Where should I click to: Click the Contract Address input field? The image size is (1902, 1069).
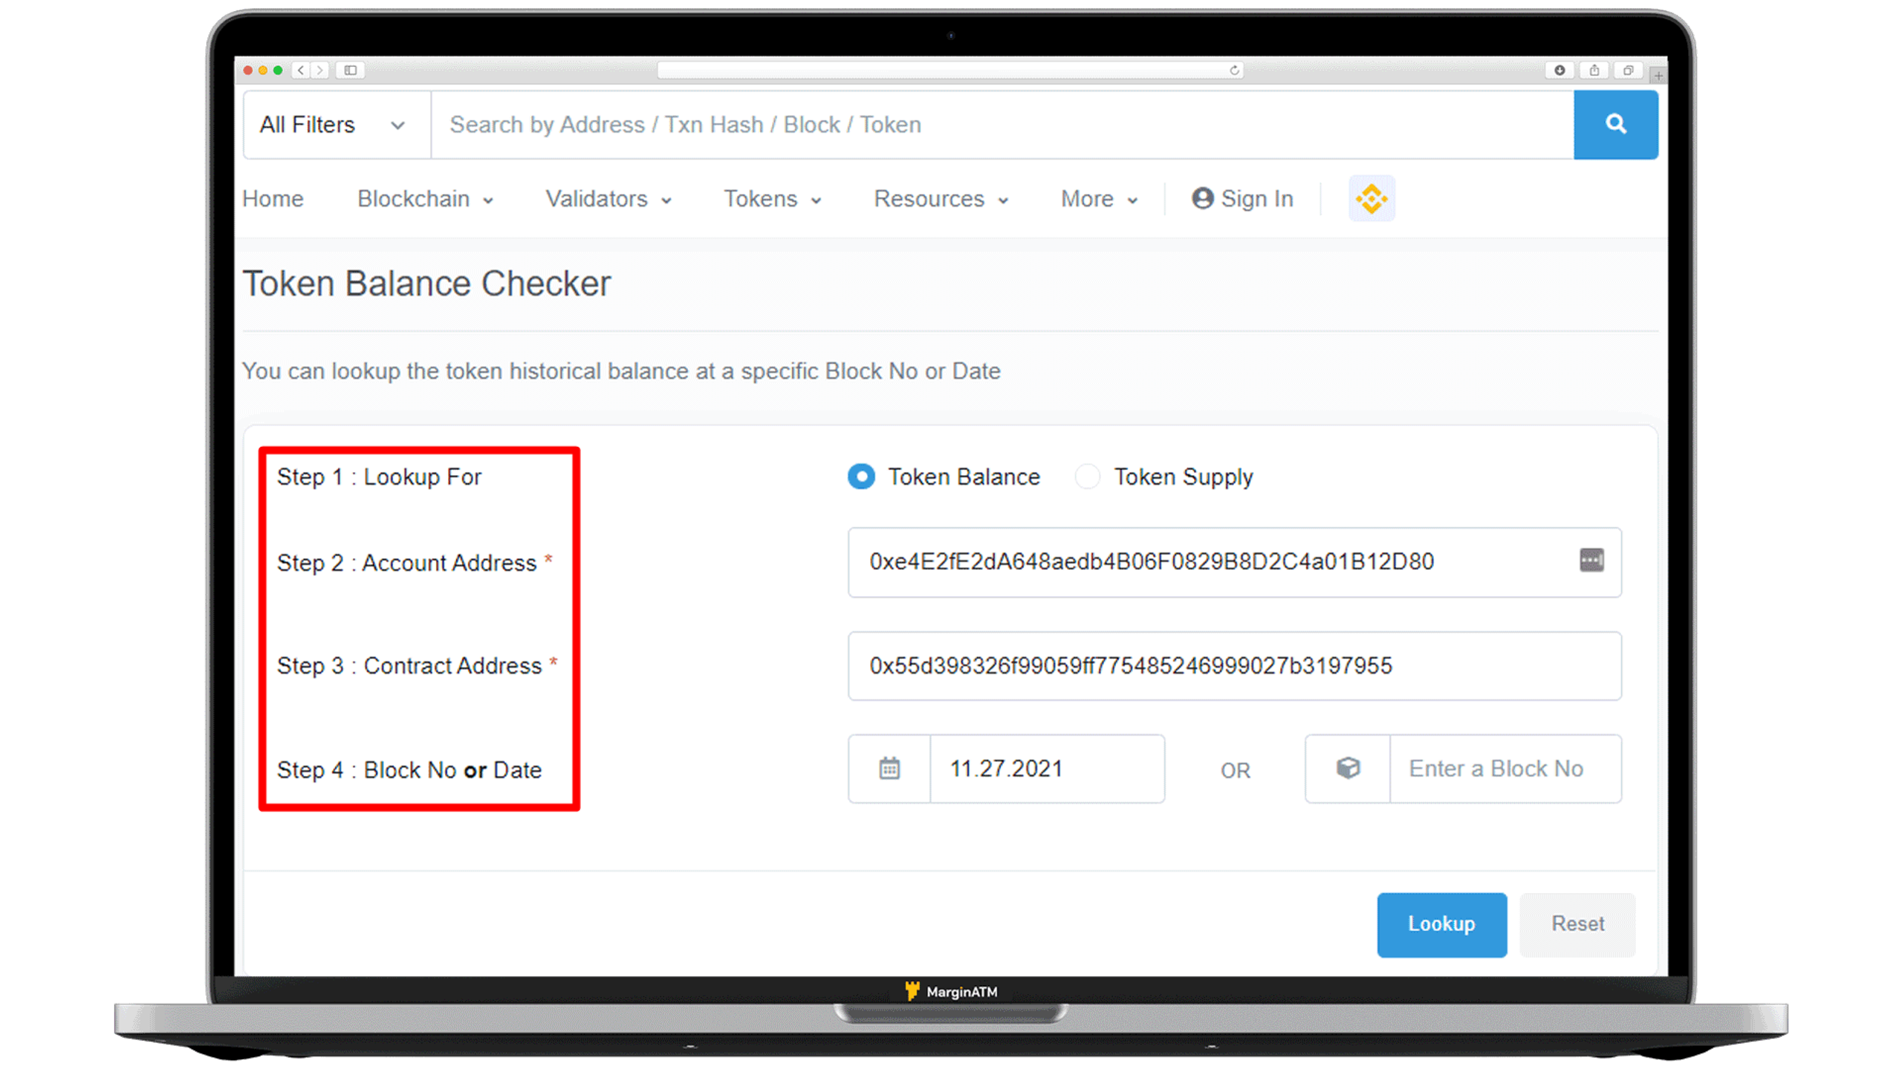1235,666
